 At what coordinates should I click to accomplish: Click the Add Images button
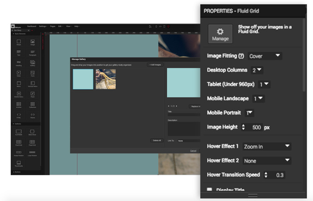coord(156,65)
